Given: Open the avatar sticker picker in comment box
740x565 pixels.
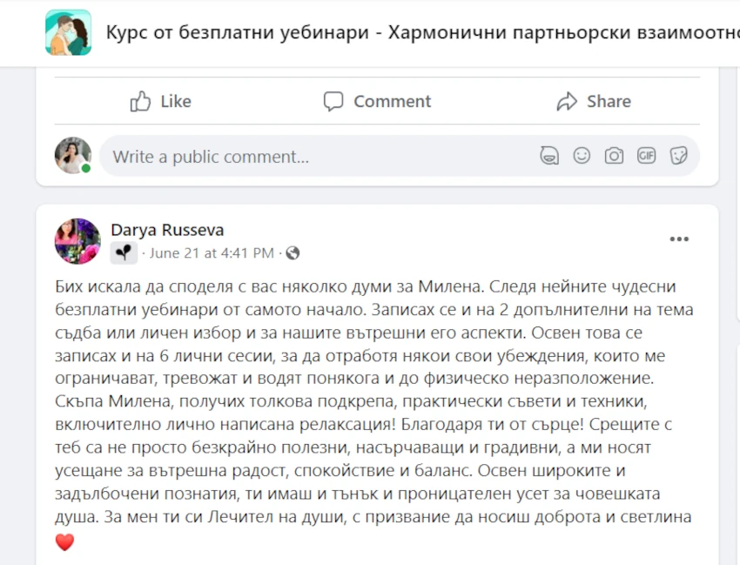Looking at the screenshot, I should point(549,156).
